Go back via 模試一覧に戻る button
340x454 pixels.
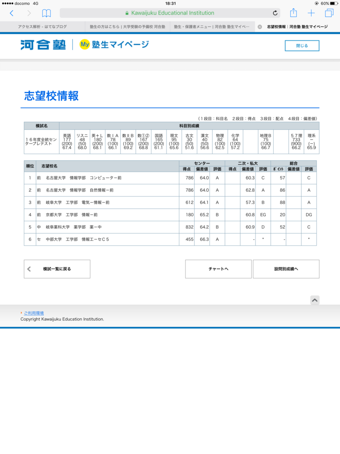click(57, 269)
